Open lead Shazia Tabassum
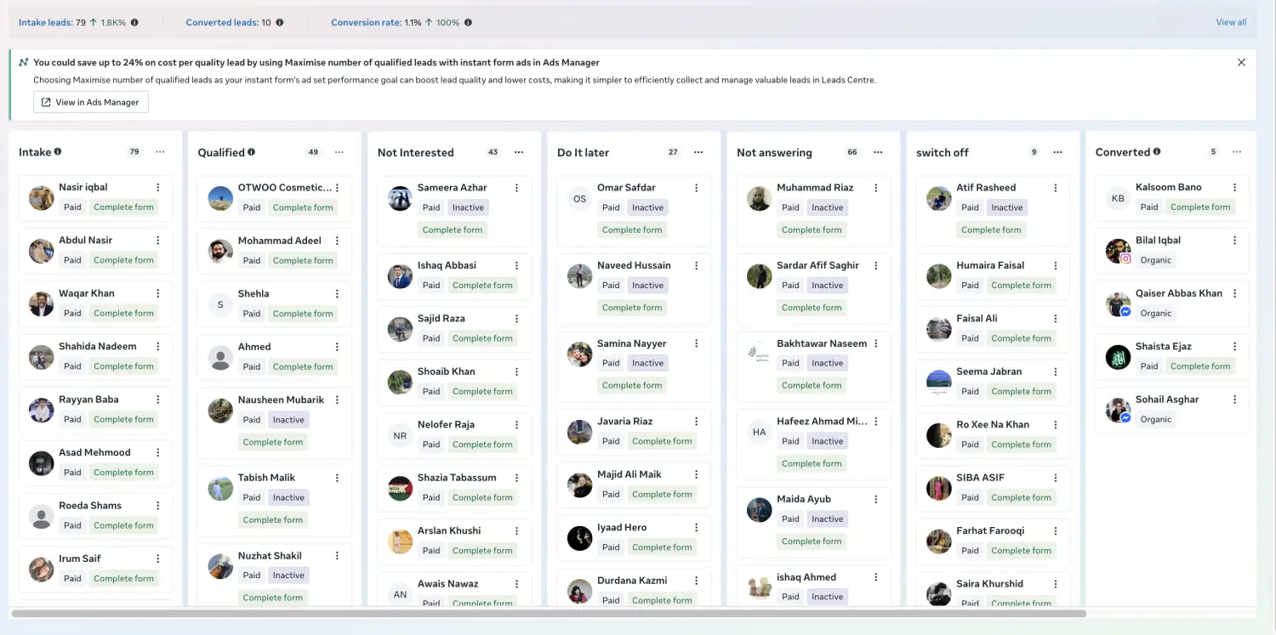Image resolution: width=1276 pixels, height=635 pixels. [457, 478]
